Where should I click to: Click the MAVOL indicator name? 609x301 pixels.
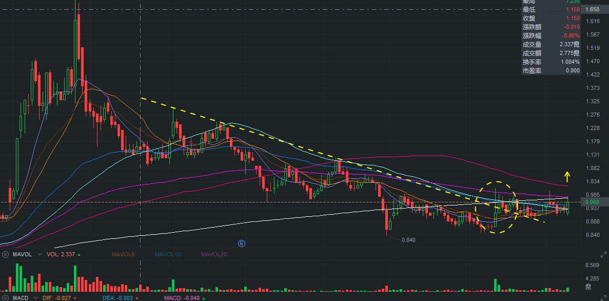click(x=22, y=254)
